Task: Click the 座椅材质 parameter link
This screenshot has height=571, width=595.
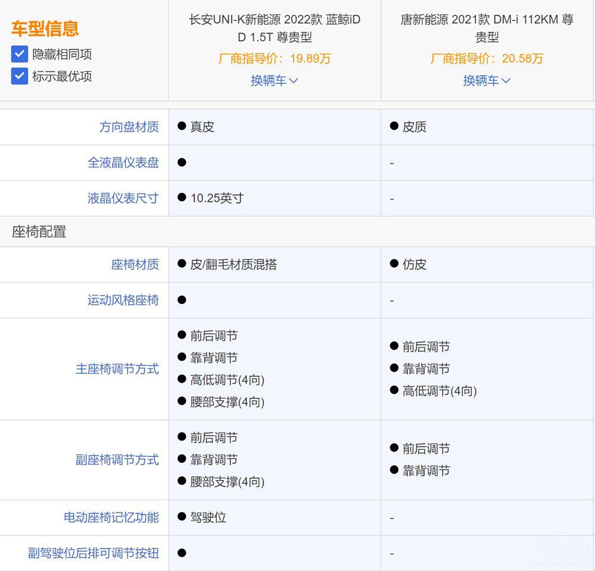Action: (x=134, y=265)
